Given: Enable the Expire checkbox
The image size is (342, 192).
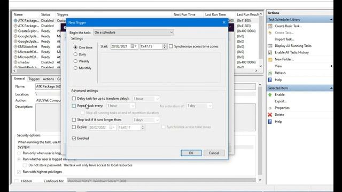Looking at the screenshot, I should (74, 127).
